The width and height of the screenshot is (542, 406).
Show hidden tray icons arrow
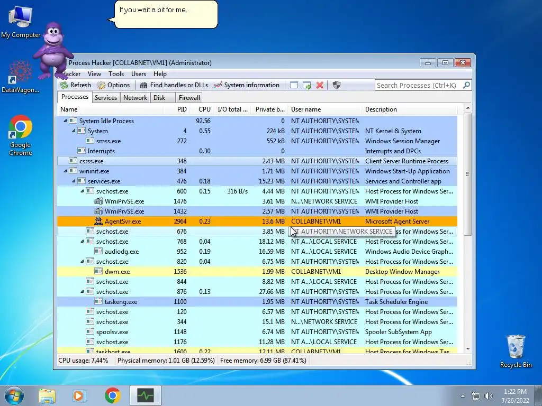pos(463,396)
